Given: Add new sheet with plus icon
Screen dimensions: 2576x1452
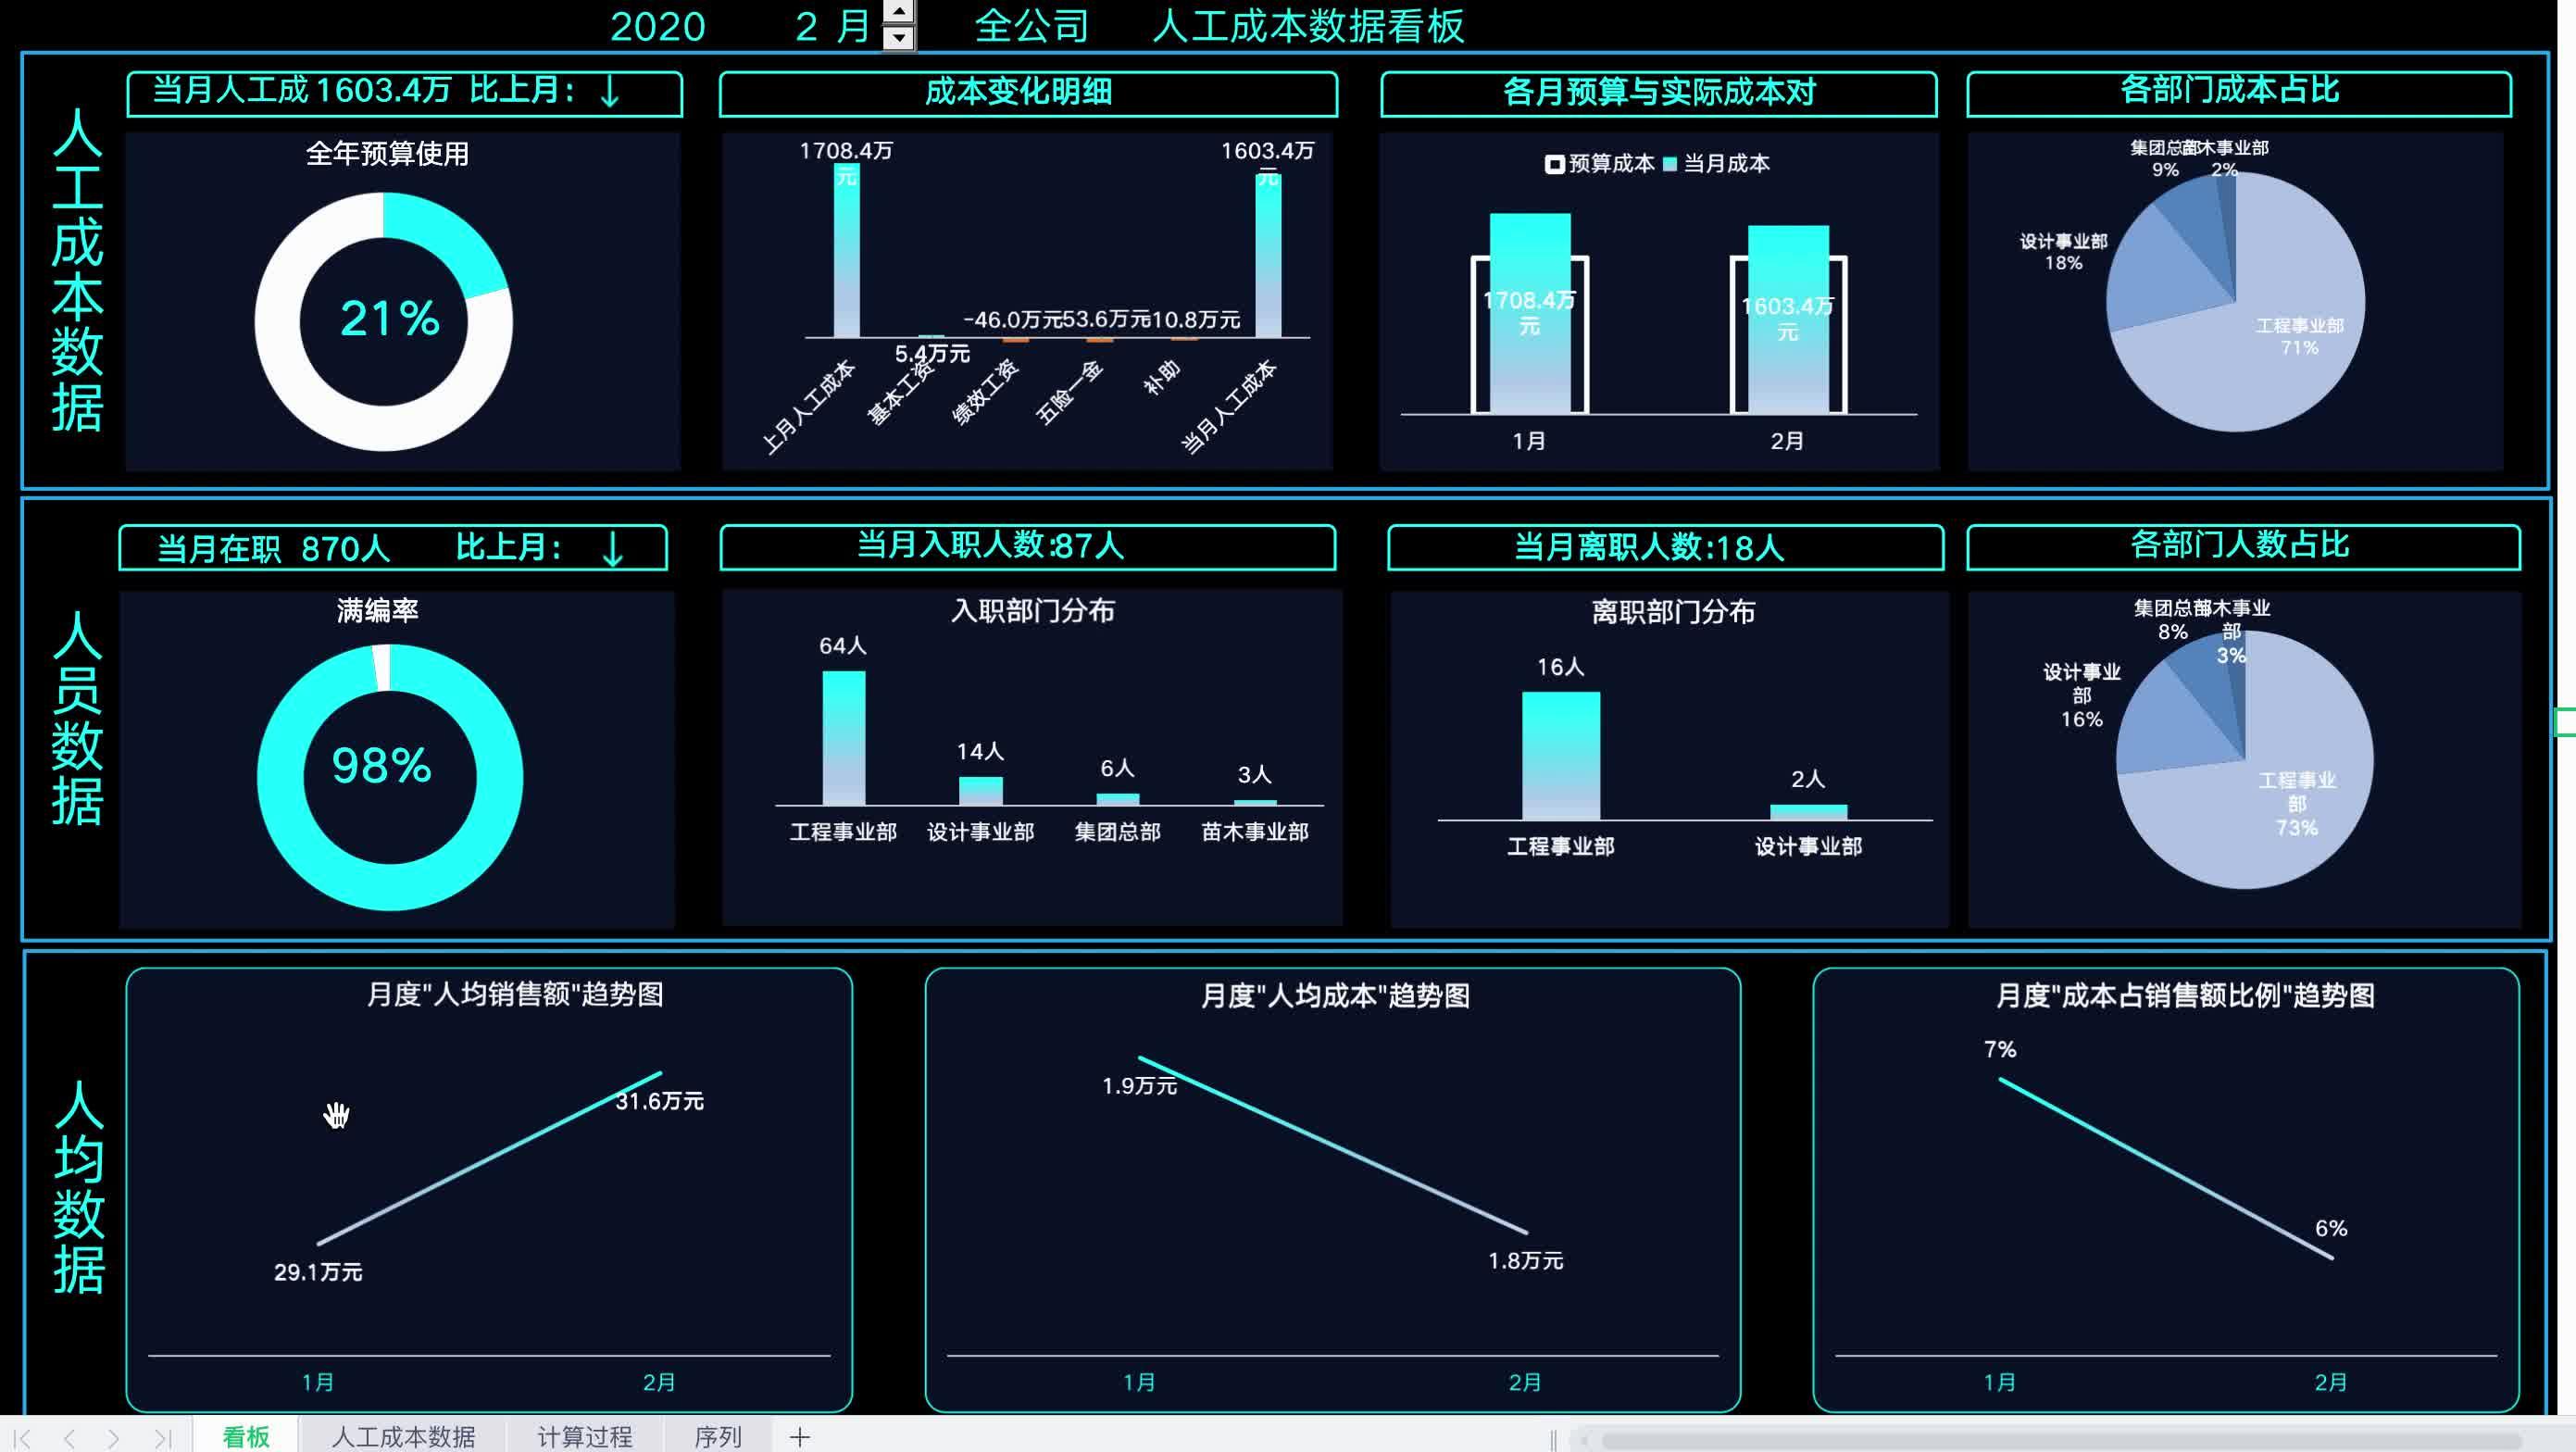Looking at the screenshot, I should click(799, 1437).
